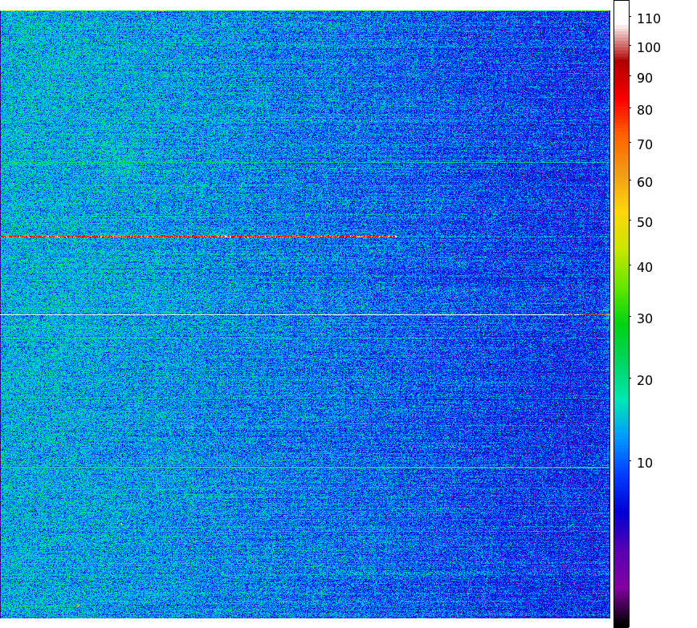Click the 40 value on colorbar
697x628 pixels.
(645, 267)
